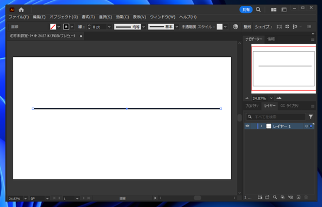
Task: Open the 選択(S) menu
Action: 105,17
